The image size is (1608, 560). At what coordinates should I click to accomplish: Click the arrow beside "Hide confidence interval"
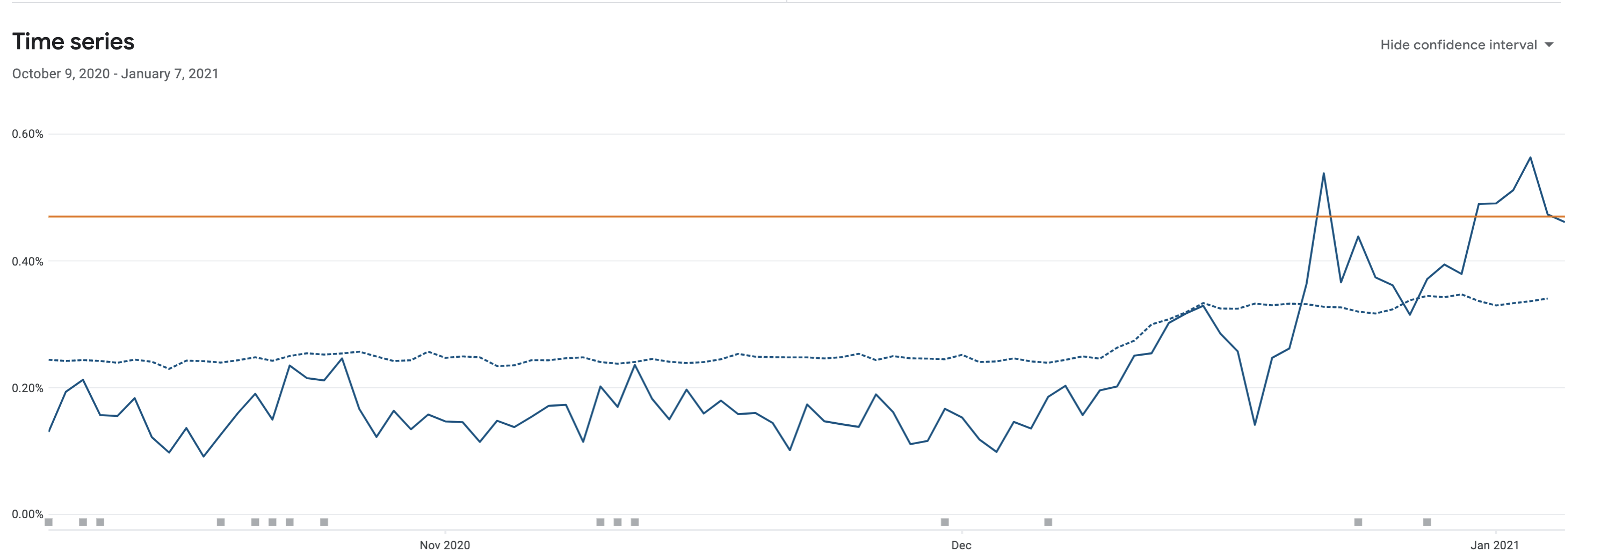[x=1549, y=45]
